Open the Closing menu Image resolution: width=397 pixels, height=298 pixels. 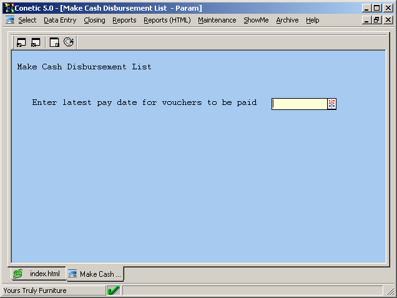click(x=94, y=20)
